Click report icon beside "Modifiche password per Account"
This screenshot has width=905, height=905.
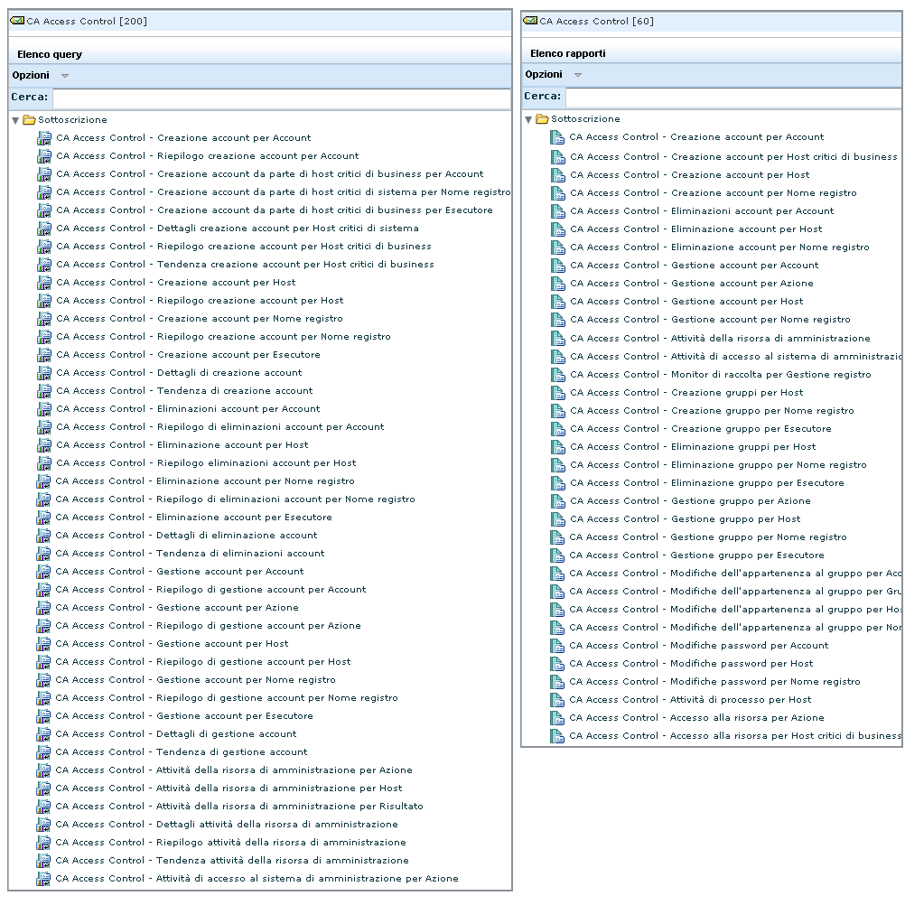(x=555, y=645)
